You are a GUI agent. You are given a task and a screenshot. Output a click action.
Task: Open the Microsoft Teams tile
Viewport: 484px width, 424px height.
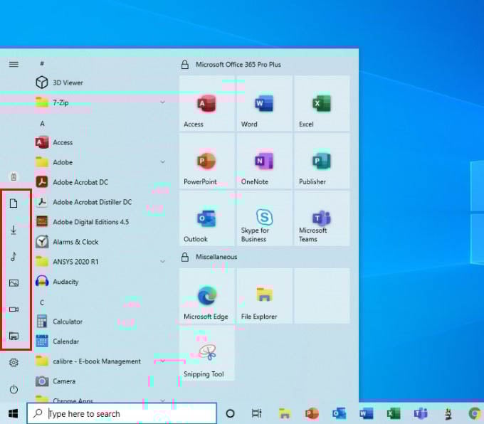tap(322, 218)
